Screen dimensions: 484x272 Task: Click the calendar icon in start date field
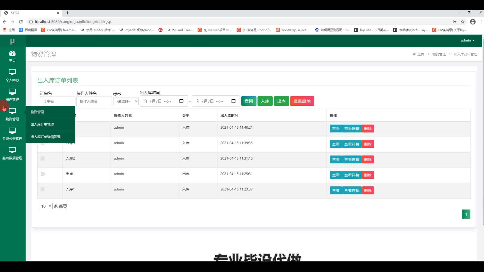tap(181, 101)
